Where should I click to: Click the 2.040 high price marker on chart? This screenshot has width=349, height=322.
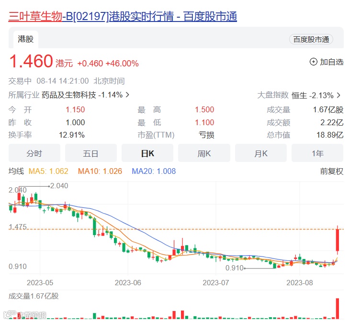[59, 186]
